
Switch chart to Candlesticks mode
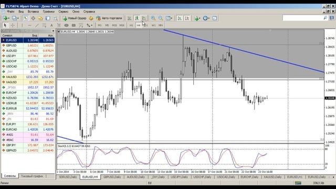pyautogui.click(x=136, y=18)
